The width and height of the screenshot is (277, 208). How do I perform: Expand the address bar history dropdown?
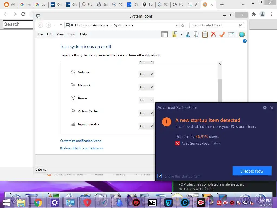(x=177, y=25)
